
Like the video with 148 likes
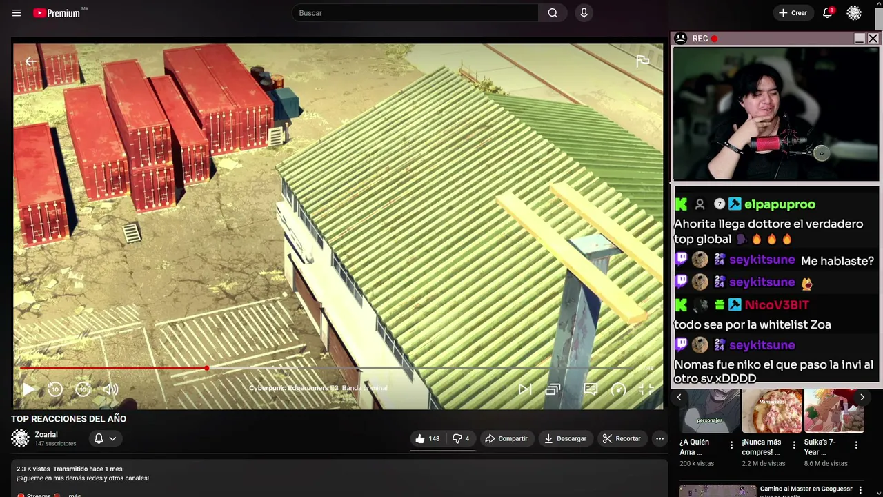point(428,438)
